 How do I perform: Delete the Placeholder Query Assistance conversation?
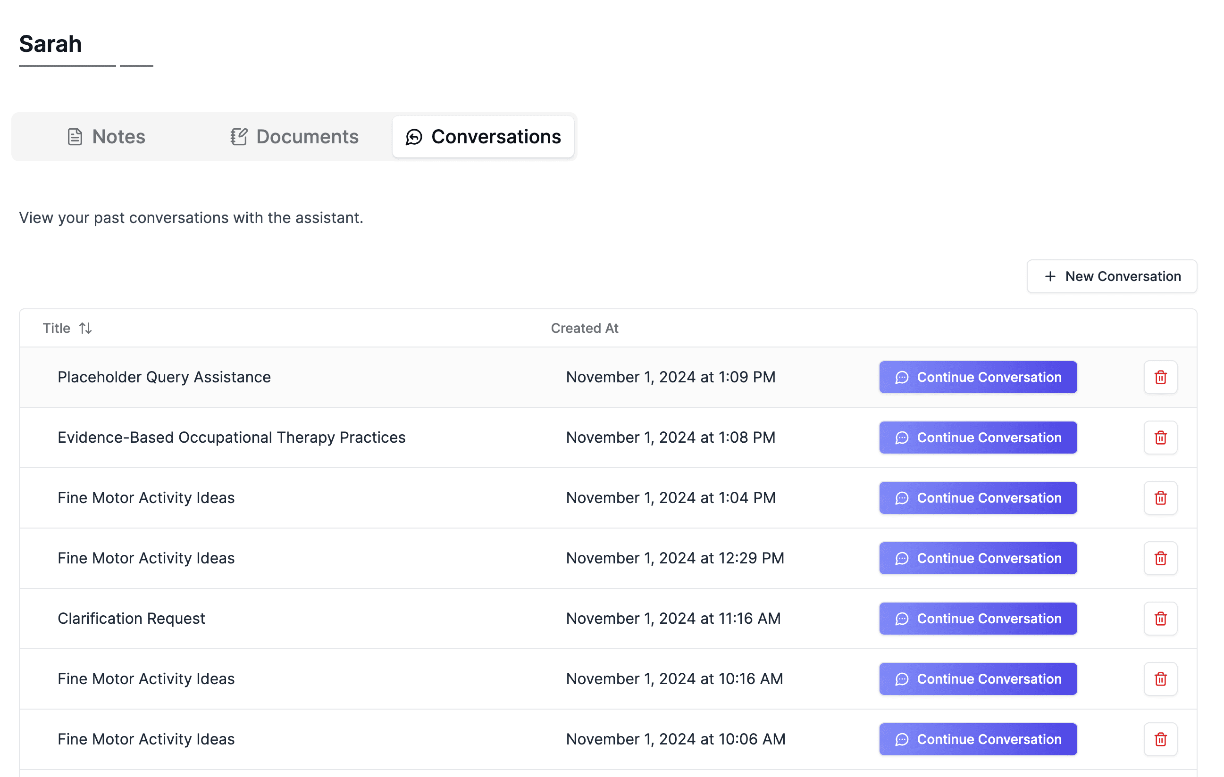1160,377
